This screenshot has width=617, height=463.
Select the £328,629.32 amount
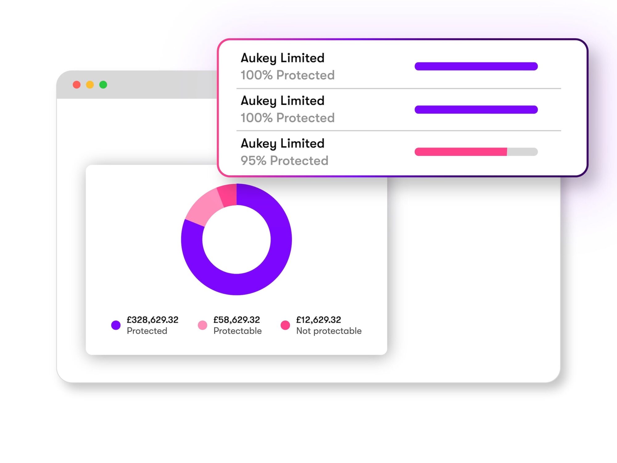click(x=152, y=320)
